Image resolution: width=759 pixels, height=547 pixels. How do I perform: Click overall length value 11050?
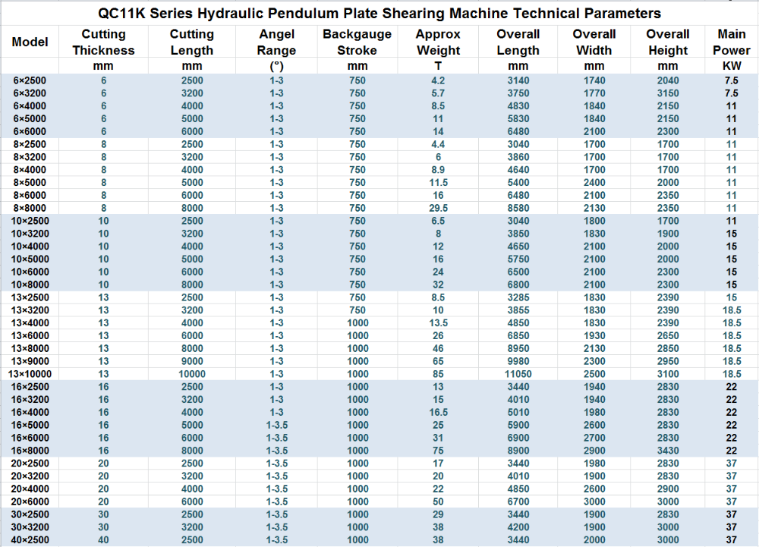(x=518, y=374)
